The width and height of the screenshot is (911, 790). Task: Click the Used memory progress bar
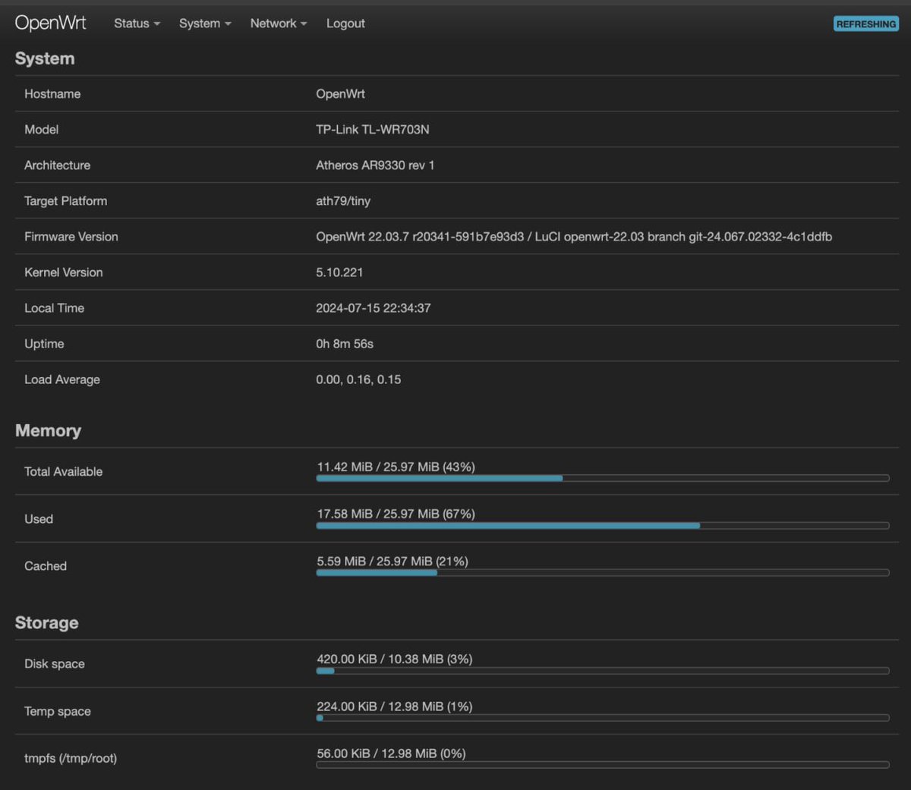(x=603, y=525)
